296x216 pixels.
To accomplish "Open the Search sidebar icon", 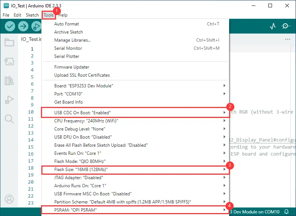I will (9, 119).
